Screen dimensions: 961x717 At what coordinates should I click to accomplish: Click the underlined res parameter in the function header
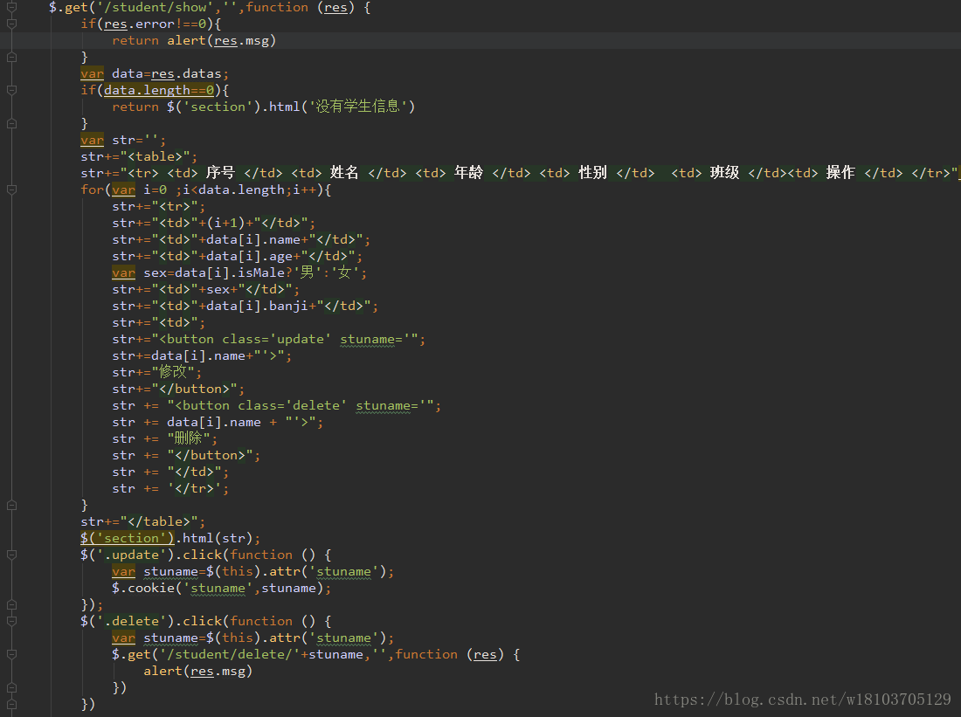(335, 7)
